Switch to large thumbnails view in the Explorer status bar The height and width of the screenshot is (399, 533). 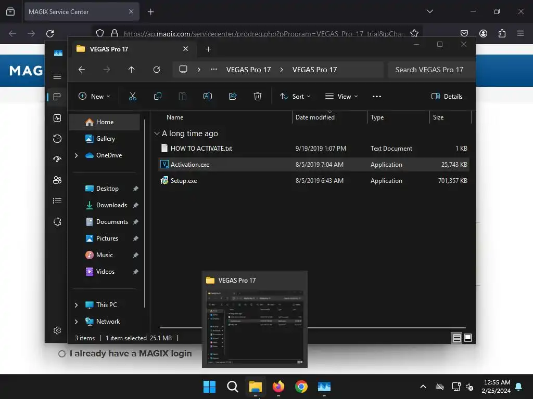coord(468,338)
